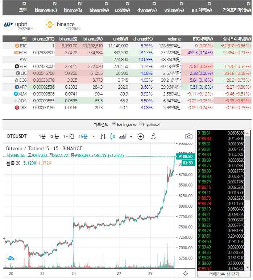Image resolution: width=253 pixels, height=280 pixels.
Task: Select the Tradingview chart radio button
Action: 114,123
